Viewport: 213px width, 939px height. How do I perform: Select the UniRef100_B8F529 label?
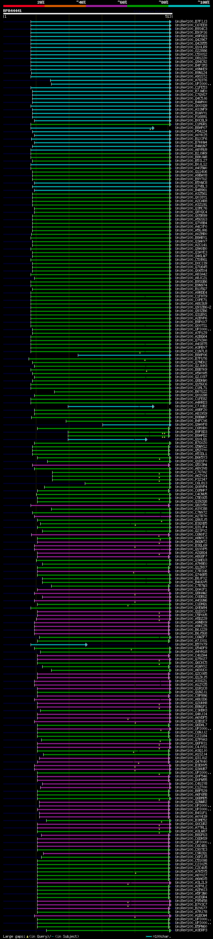coord(191,791)
